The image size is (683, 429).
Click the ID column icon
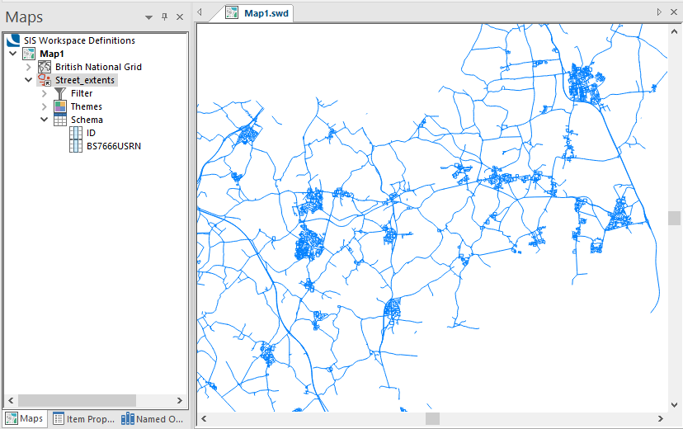pyautogui.click(x=76, y=133)
